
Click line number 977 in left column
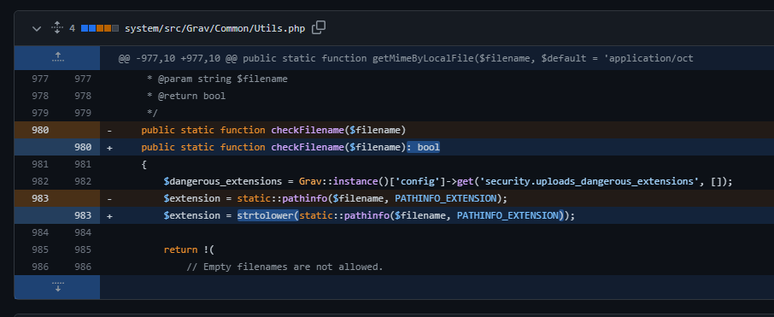(40, 79)
